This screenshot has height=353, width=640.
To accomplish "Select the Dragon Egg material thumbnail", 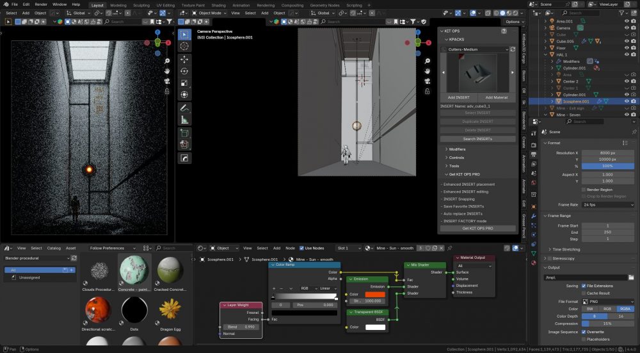I will [x=170, y=309].
